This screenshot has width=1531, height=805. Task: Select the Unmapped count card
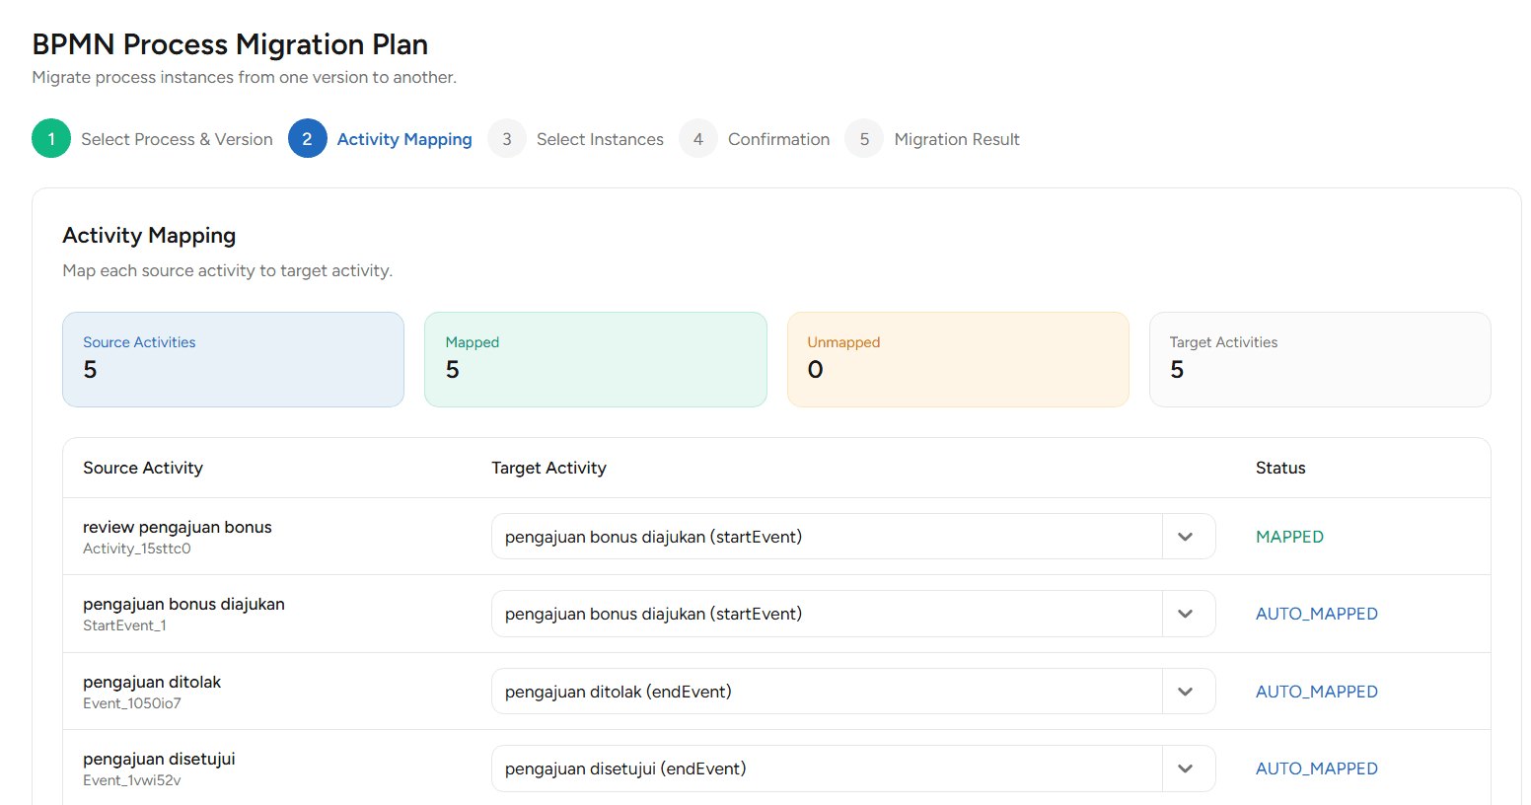(x=958, y=359)
